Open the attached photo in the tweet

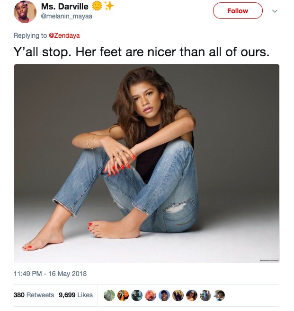(146, 163)
